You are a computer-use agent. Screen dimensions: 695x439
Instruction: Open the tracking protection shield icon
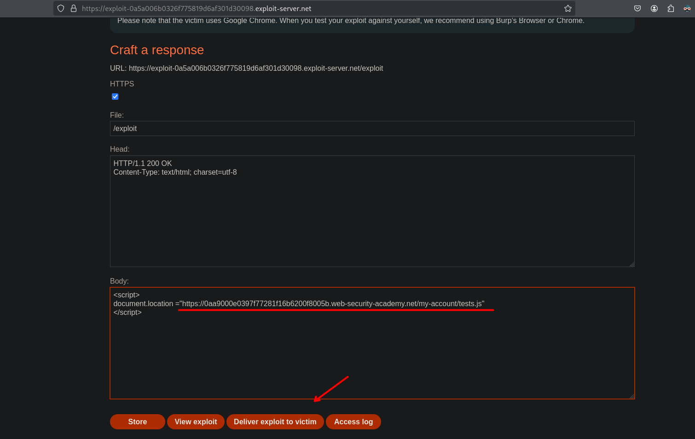pyautogui.click(x=61, y=8)
